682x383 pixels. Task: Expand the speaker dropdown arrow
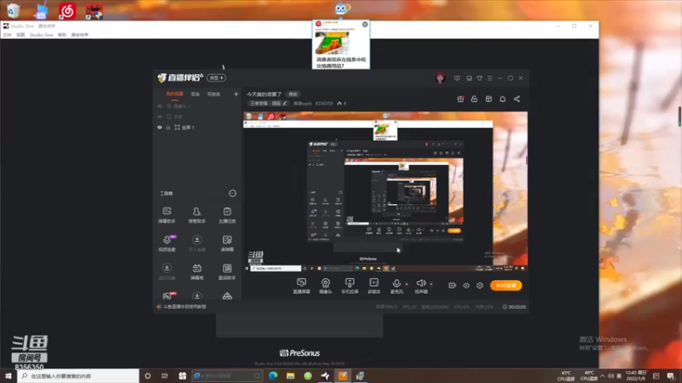pyautogui.click(x=431, y=284)
